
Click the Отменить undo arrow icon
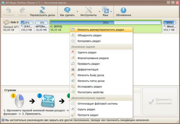(x=8, y=10)
